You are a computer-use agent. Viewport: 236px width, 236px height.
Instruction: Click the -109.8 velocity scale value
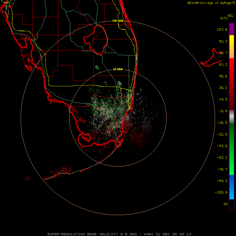221,192
